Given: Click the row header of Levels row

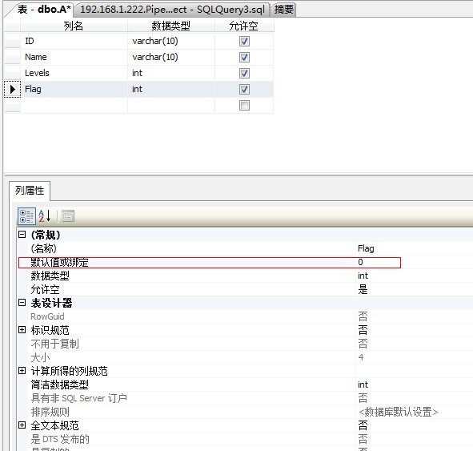Looking at the screenshot, I should coord(12,74).
